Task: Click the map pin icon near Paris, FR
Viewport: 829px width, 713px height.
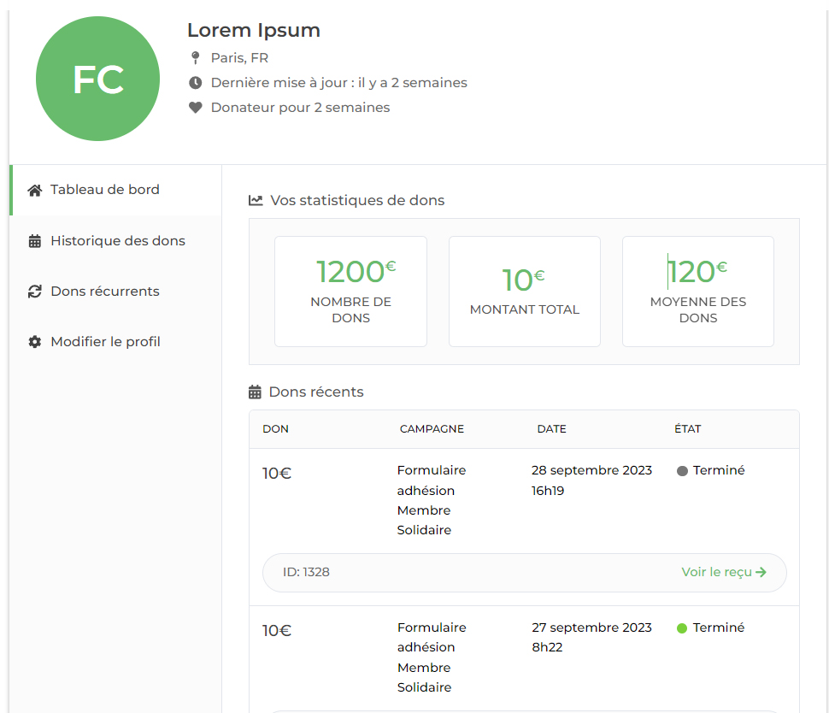Action: (196, 57)
